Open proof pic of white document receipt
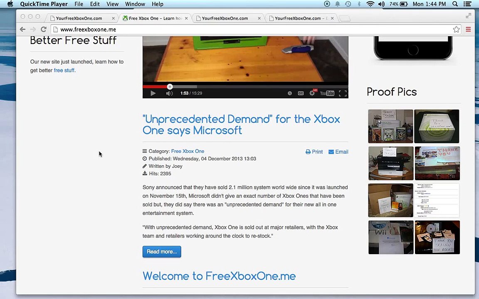The width and height of the screenshot is (479, 299). 437,200
